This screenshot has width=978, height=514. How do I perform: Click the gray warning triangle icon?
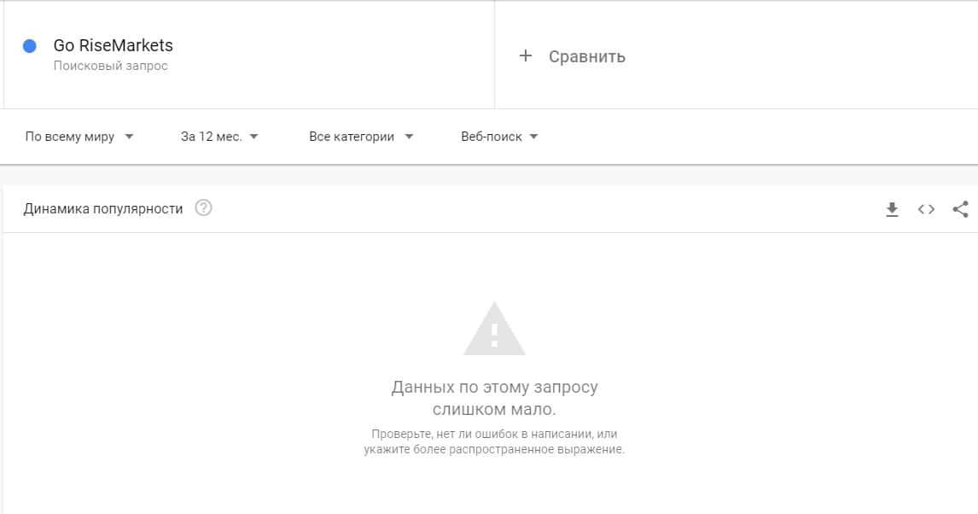click(x=495, y=329)
